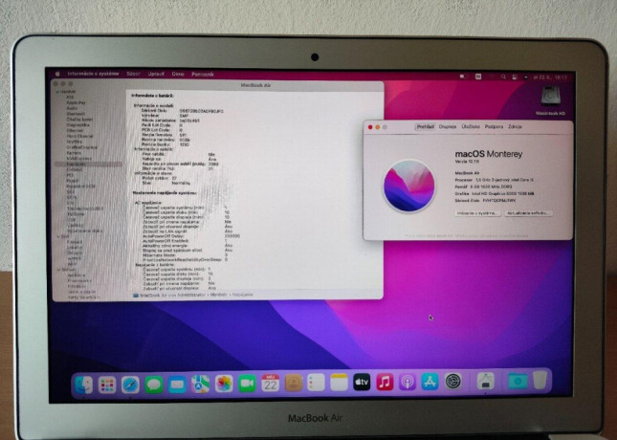Select the highlighted Napájanie sidebar item
The width and height of the screenshot is (617, 440).
click(x=89, y=164)
